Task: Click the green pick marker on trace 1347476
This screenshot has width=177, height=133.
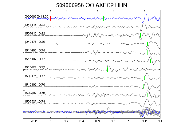Action: 147,44
